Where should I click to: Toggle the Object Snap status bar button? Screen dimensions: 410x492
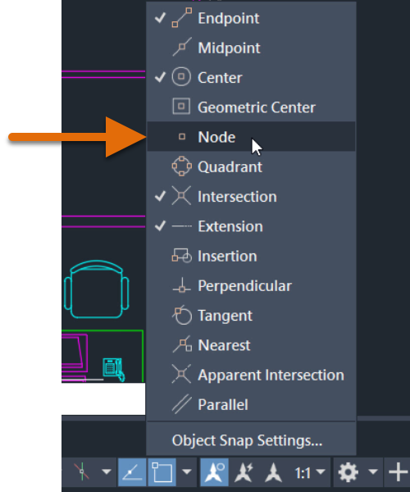pyautogui.click(x=162, y=472)
